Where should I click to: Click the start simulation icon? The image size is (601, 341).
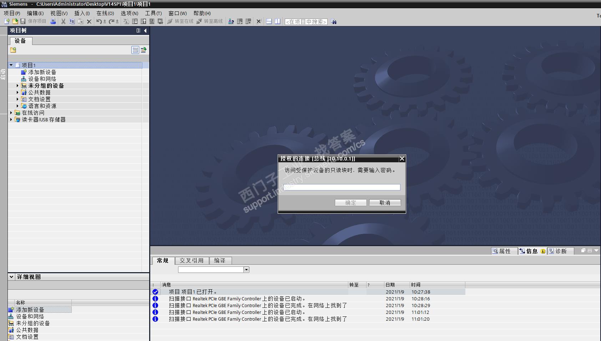point(152,21)
